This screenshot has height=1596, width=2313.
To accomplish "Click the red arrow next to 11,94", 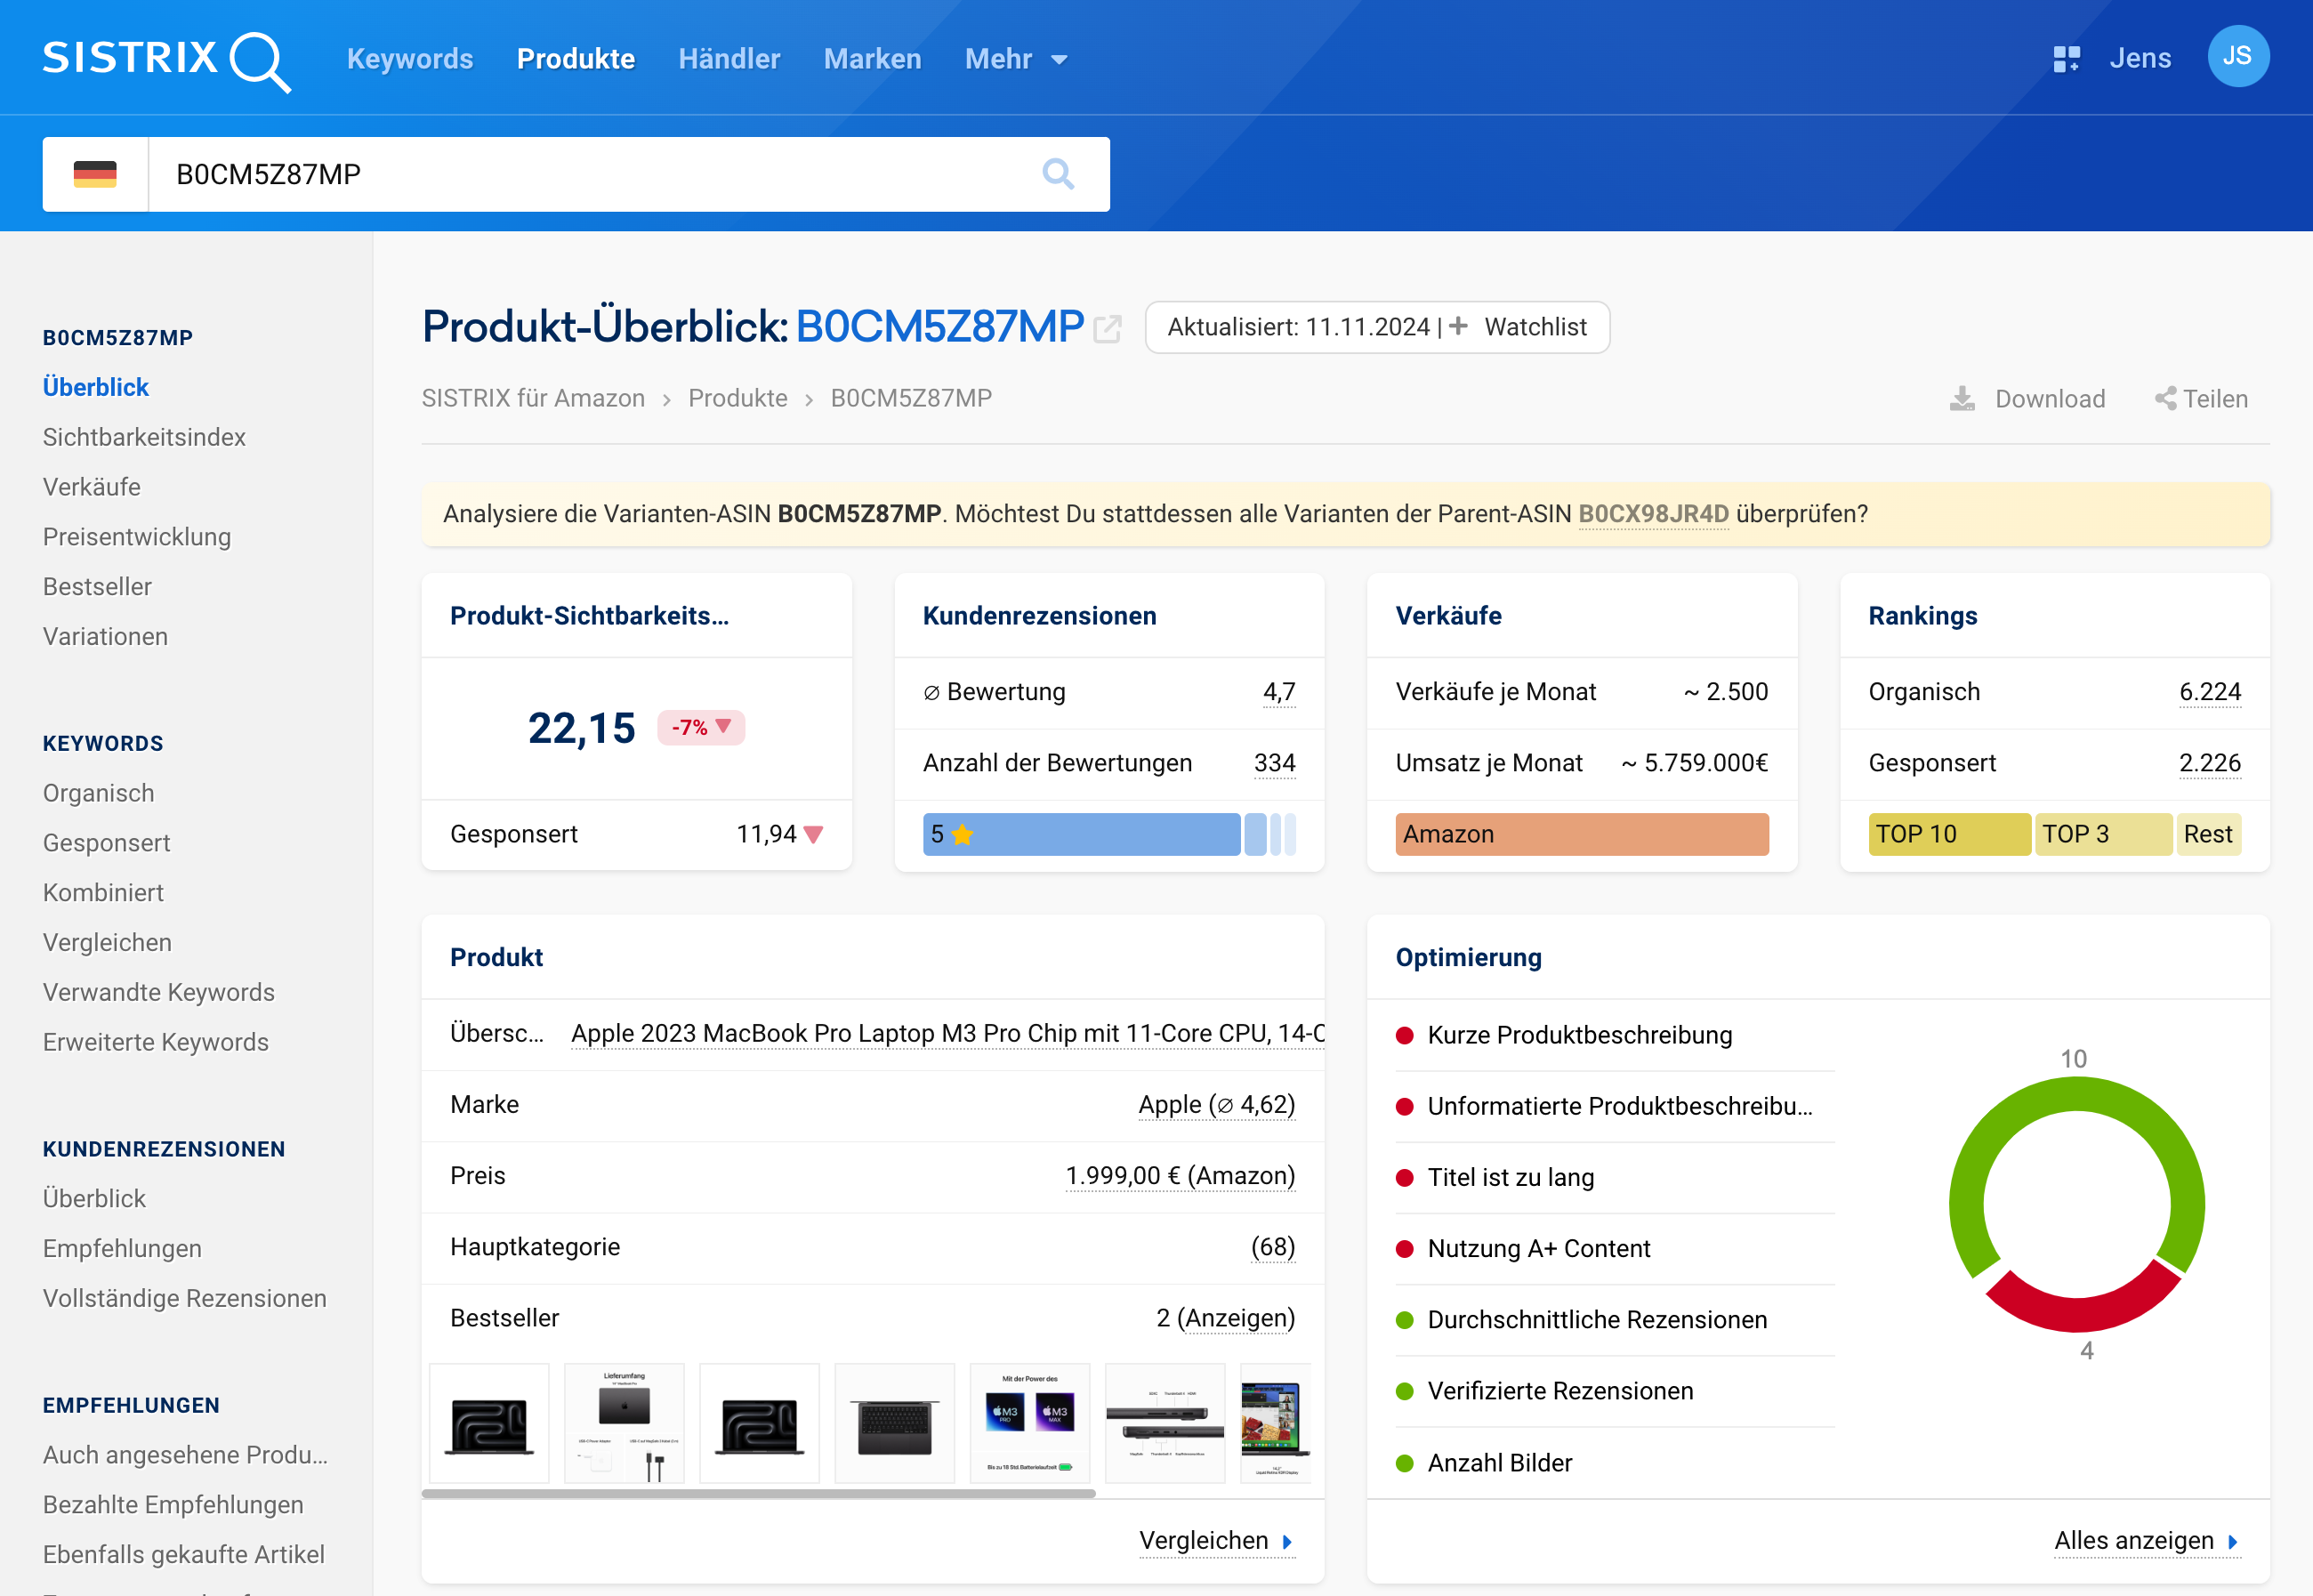I will tap(814, 834).
